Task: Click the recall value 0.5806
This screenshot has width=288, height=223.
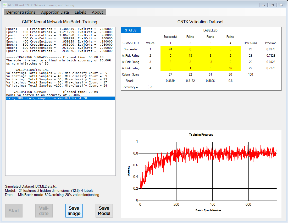Action: coord(210,81)
